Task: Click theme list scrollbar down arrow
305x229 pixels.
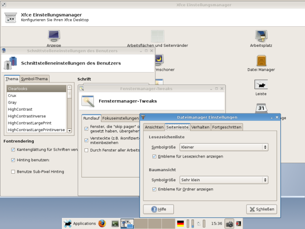Action: pos(70,131)
